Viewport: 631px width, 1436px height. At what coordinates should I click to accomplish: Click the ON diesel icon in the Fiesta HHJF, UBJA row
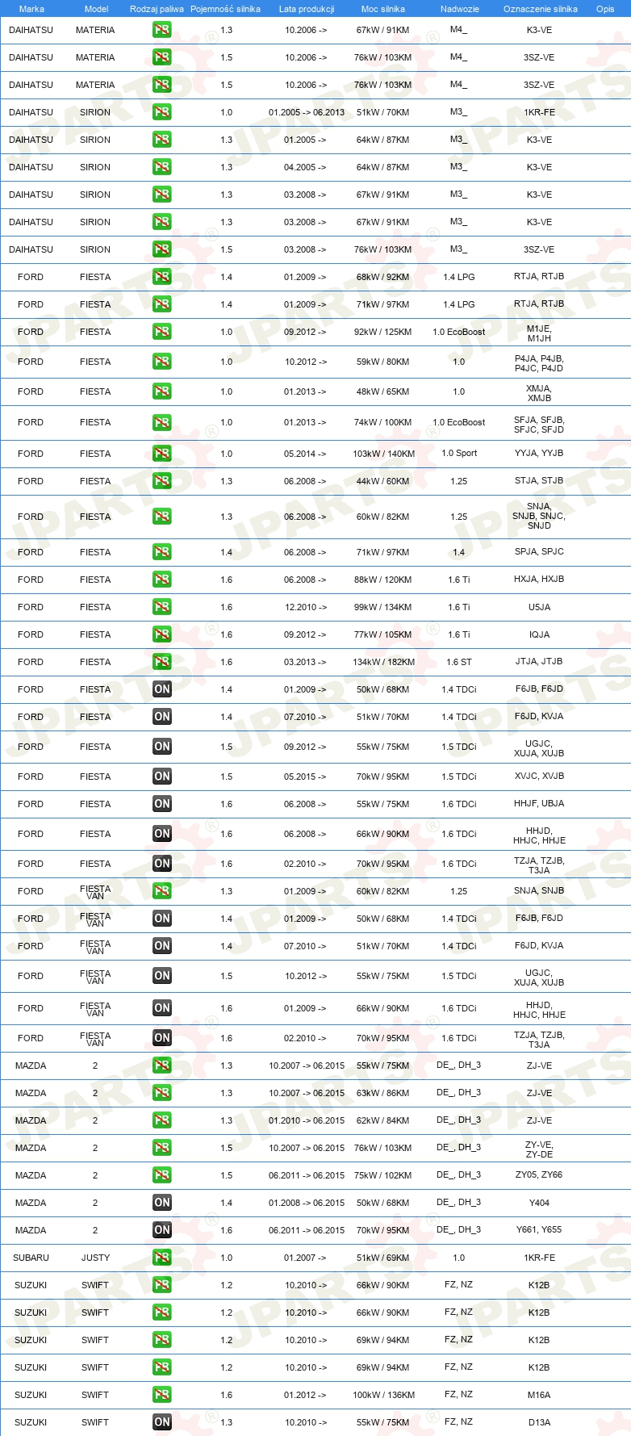pyautogui.click(x=161, y=804)
